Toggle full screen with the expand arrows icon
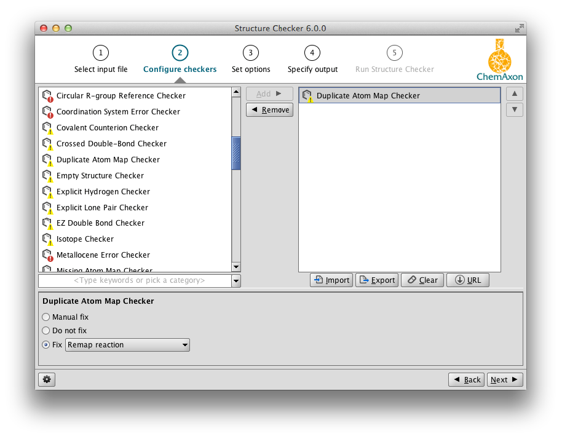562x439 pixels. point(519,28)
